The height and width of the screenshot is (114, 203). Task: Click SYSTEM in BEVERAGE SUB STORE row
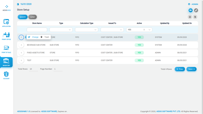tap(158, 45)
